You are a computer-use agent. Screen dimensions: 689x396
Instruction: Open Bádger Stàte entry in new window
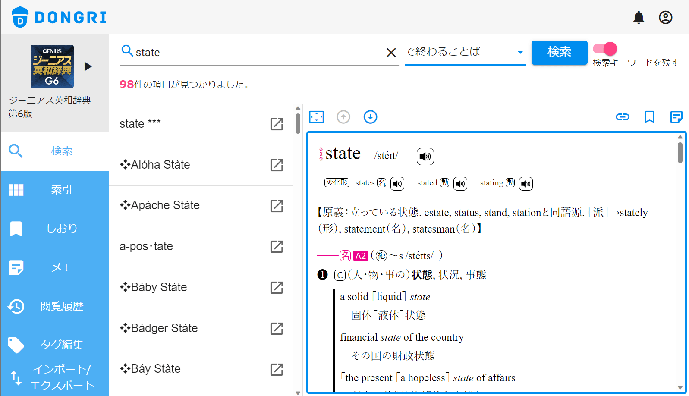(277, 329)
